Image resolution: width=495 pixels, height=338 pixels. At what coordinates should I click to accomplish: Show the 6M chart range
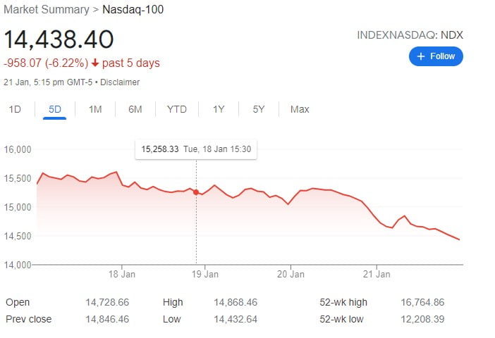tap(135, 109)
